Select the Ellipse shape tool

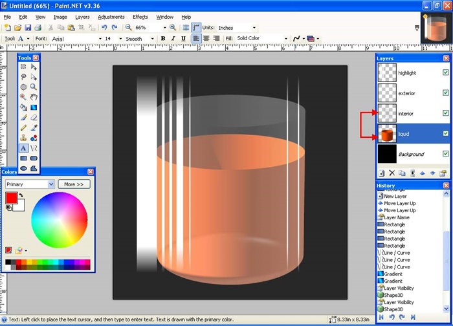(x=23, y=168)
